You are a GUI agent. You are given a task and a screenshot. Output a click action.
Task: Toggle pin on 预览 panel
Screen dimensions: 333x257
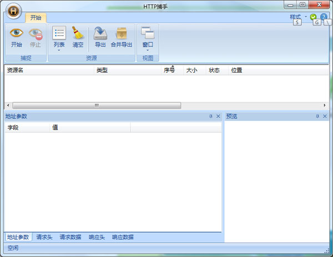point(317,116)
